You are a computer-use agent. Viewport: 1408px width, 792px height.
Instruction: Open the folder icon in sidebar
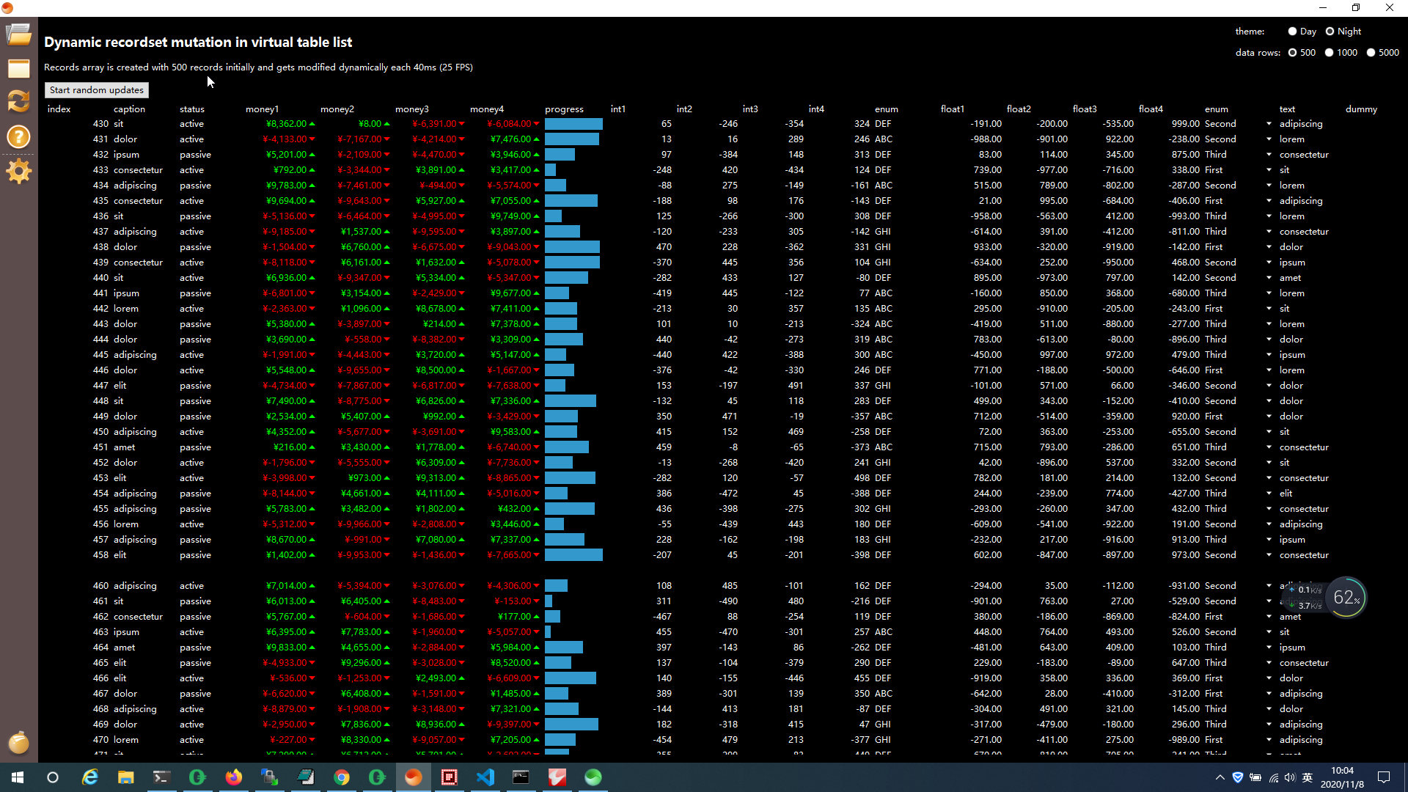pyautogui.click(x=19, y=34)
